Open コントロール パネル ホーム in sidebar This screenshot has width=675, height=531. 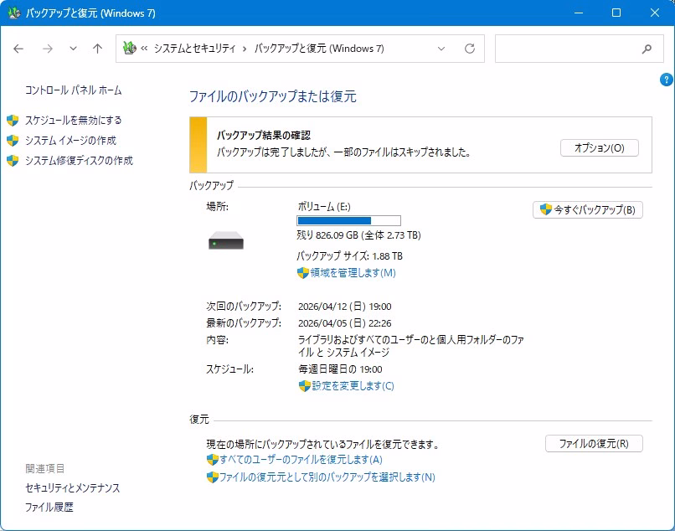(x=73, y=90)
